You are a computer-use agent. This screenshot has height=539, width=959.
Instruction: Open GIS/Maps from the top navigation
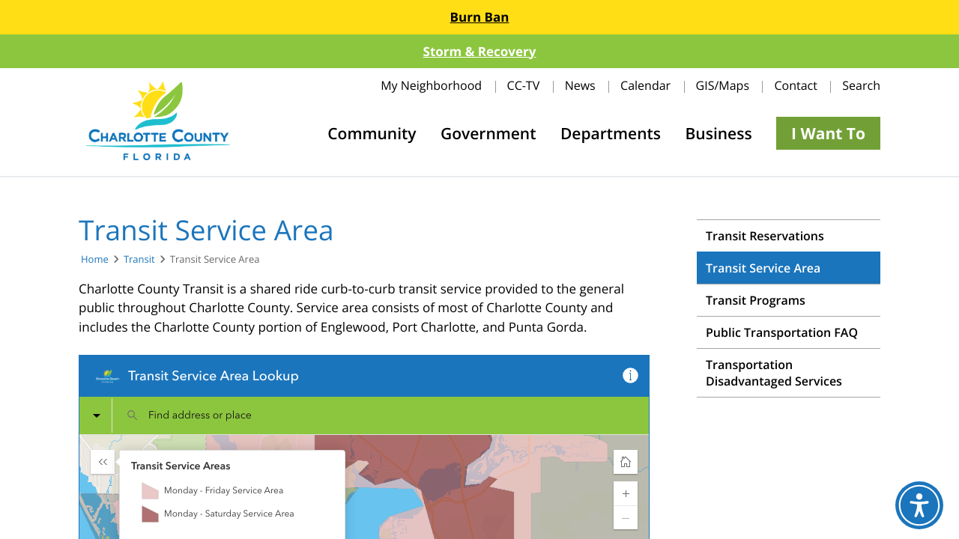pos(721,85)
